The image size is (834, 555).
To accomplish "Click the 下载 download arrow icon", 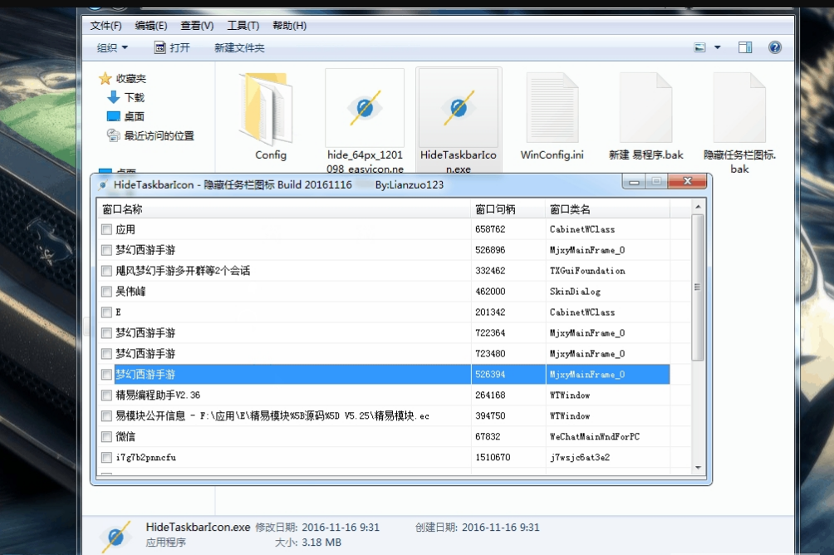I will click(113, 97).
